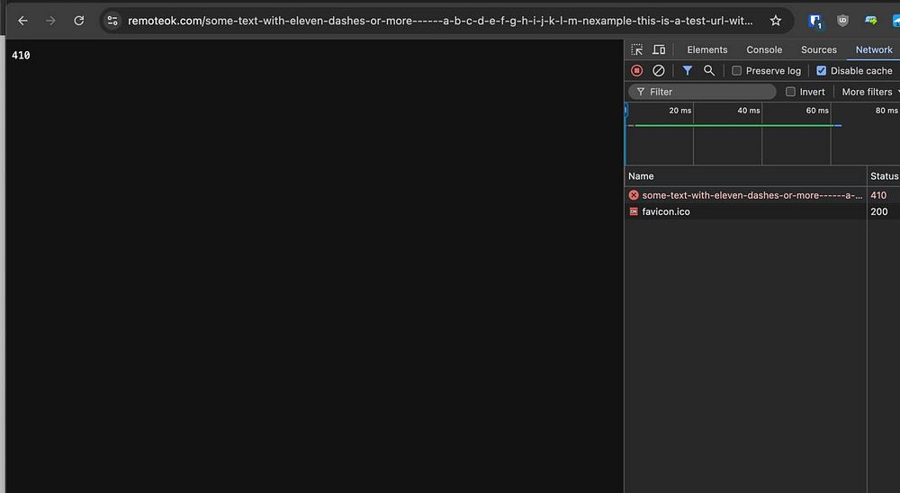Open the blue extension icon with badge
The height and width of the screenshot is (493, 900).
tap(814, 22)
